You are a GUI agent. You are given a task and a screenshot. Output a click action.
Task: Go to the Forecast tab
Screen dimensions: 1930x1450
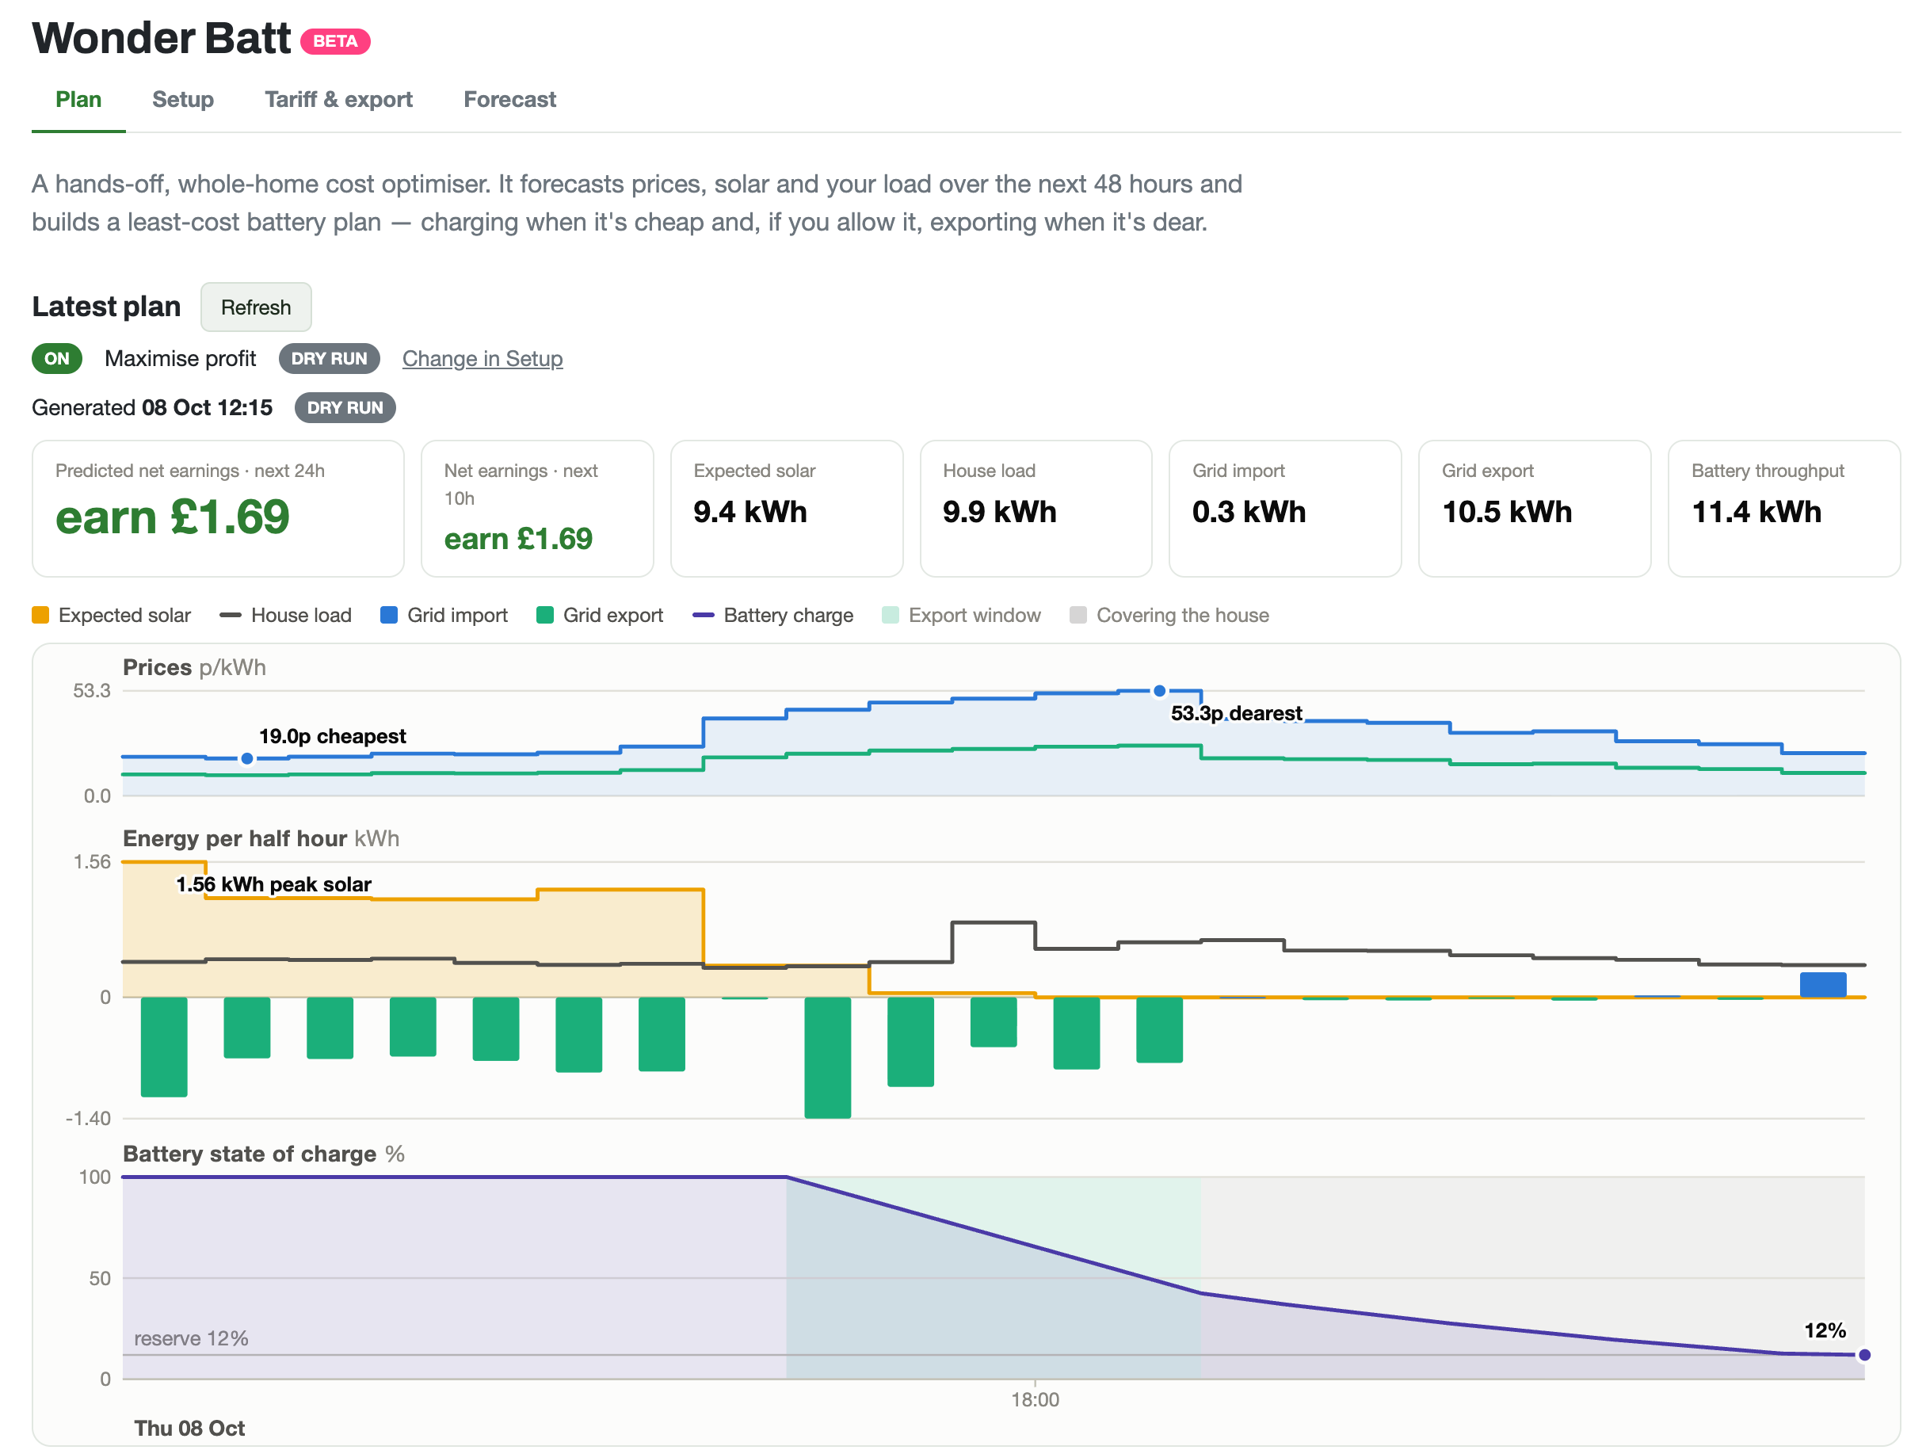pos(509,100)
